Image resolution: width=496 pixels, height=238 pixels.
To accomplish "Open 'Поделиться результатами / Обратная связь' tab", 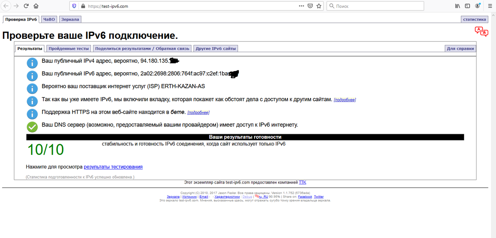I will click(142, 49).
